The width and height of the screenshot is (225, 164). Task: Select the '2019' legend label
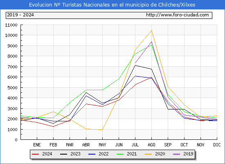point(189,154)
